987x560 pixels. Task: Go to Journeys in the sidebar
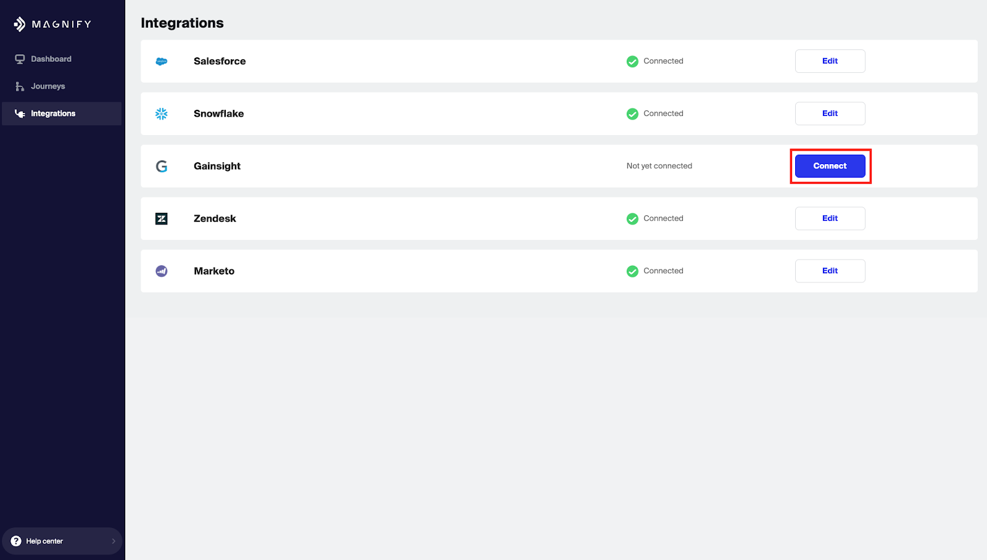pos(47,86)
